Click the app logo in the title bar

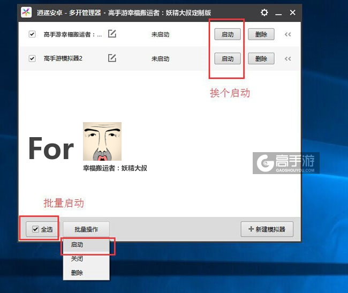click(x=25, y=12)
